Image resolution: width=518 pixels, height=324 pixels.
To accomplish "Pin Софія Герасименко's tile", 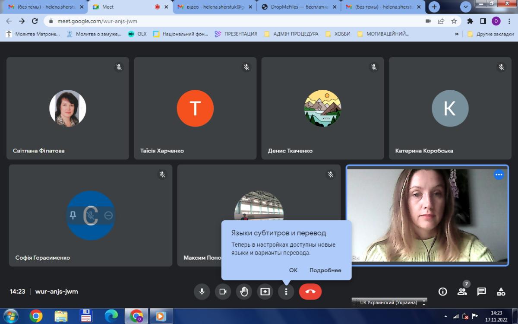I will [73, 215].
